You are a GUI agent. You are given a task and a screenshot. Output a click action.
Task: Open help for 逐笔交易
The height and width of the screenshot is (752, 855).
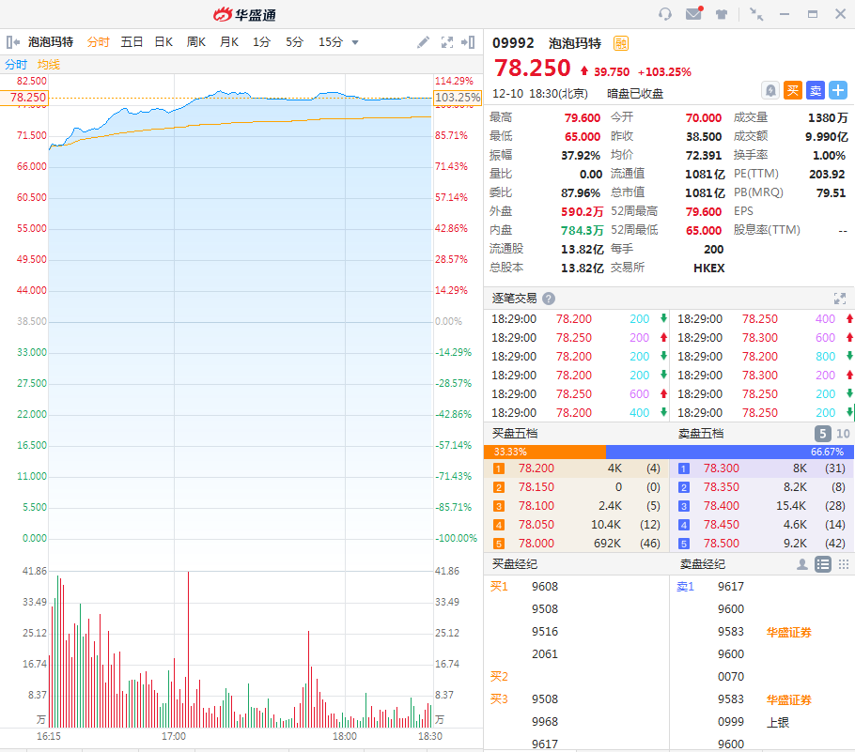tap(549, 299)
